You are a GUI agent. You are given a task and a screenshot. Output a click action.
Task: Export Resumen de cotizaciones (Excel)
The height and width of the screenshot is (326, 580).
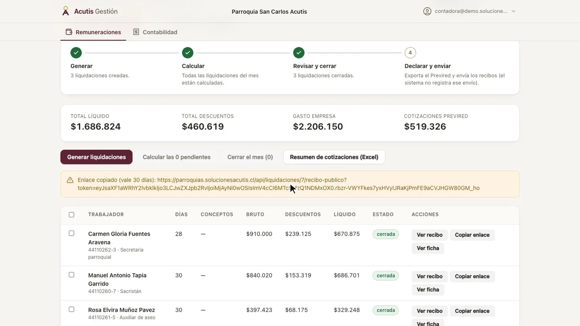pyautogui.click(x=334, y=157)
